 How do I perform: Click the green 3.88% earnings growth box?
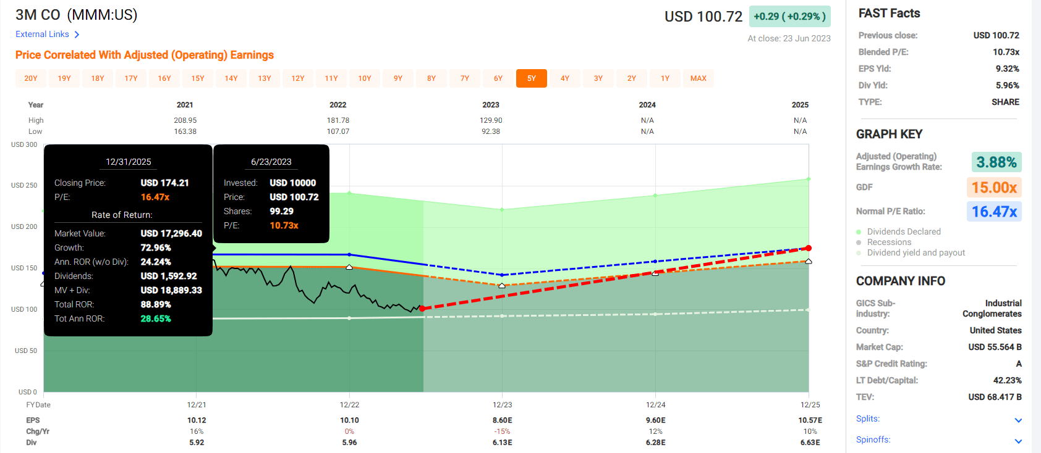point(996,162)
